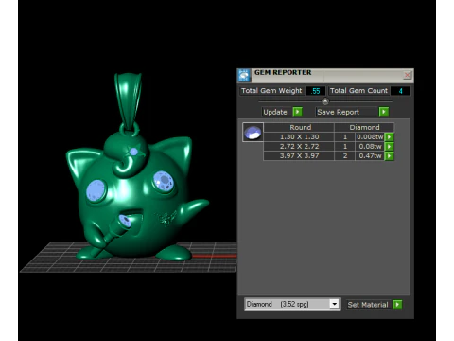Select the 1.30 X 1.30 gem row
The image size is (454, 341).
click(328, 137)
